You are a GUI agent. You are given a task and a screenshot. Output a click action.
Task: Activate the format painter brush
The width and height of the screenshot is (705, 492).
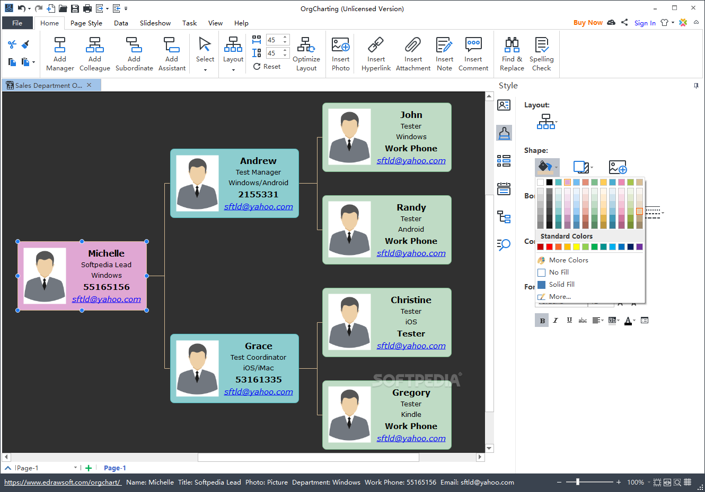point(25,45)
